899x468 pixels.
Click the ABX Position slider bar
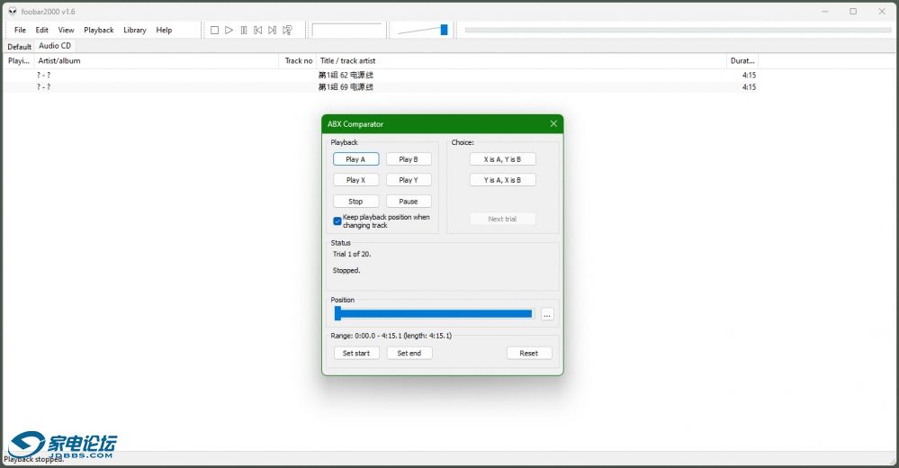(x=434, y=313)
